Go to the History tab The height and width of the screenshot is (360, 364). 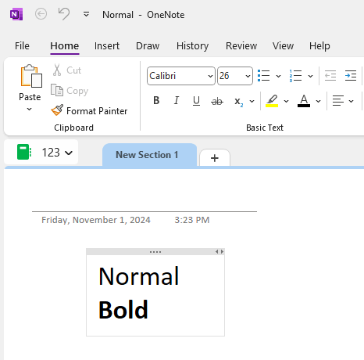coord(192,46)
